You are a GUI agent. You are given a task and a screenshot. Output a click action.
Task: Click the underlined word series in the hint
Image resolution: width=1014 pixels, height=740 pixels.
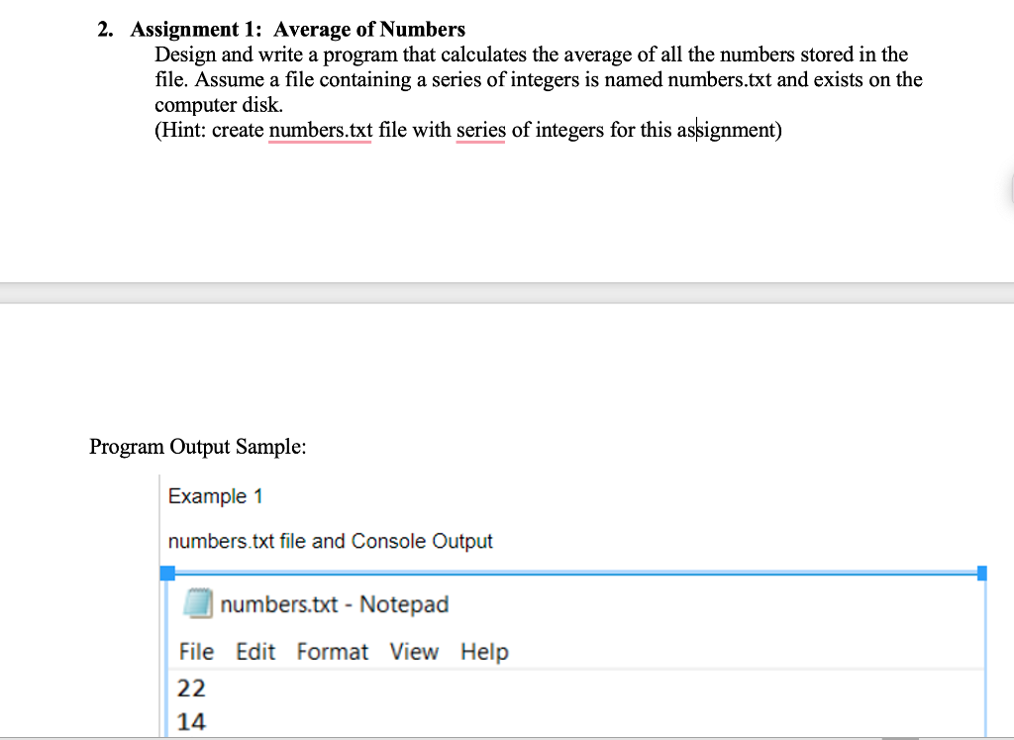480,130
